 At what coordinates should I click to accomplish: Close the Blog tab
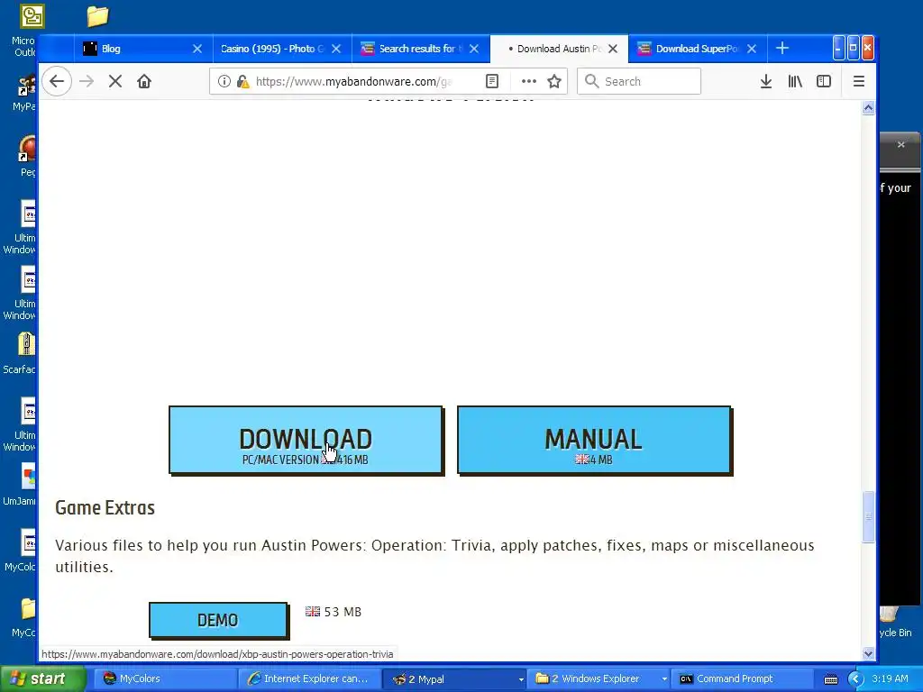tap(197, 49)
